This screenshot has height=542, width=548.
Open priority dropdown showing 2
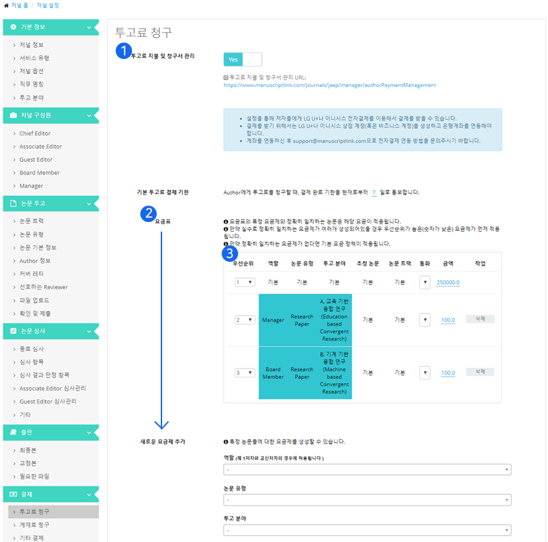pos(245,320)
